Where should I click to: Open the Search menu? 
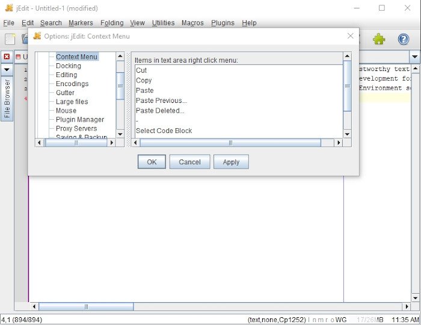[51, 23]
